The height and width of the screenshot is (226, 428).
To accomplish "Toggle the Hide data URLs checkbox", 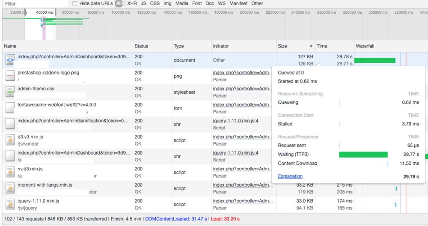I will [x=74, y=3].
